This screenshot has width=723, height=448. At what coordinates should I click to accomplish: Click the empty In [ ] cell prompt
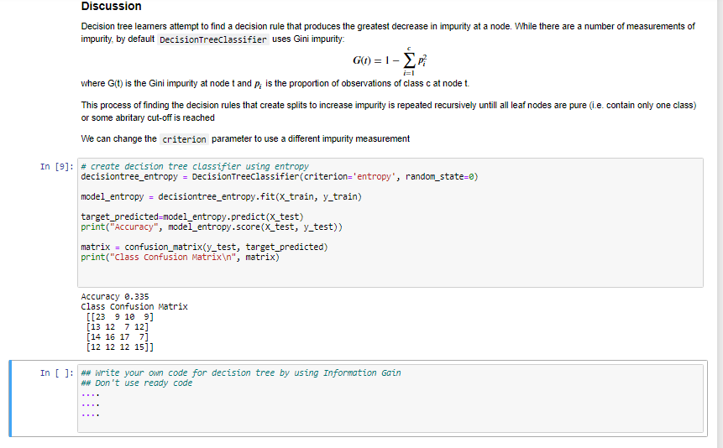(x=57, y=372)
